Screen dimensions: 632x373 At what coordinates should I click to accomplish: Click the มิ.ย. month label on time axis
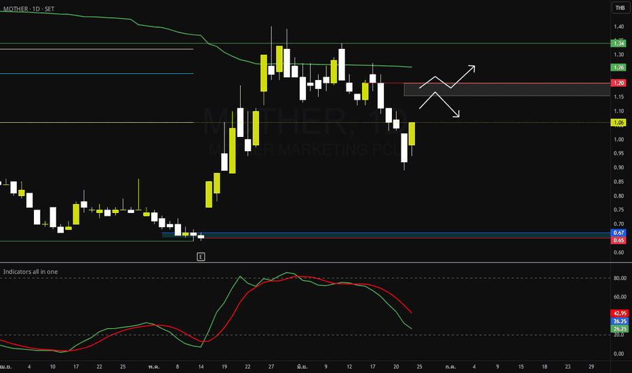[x=302, y=367]
